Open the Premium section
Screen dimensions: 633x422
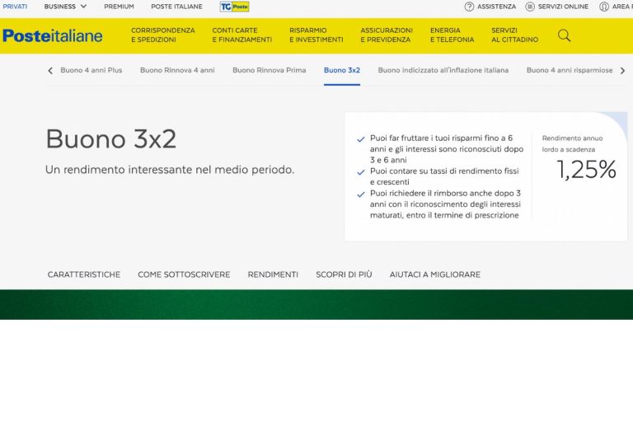tap(119, 7)
